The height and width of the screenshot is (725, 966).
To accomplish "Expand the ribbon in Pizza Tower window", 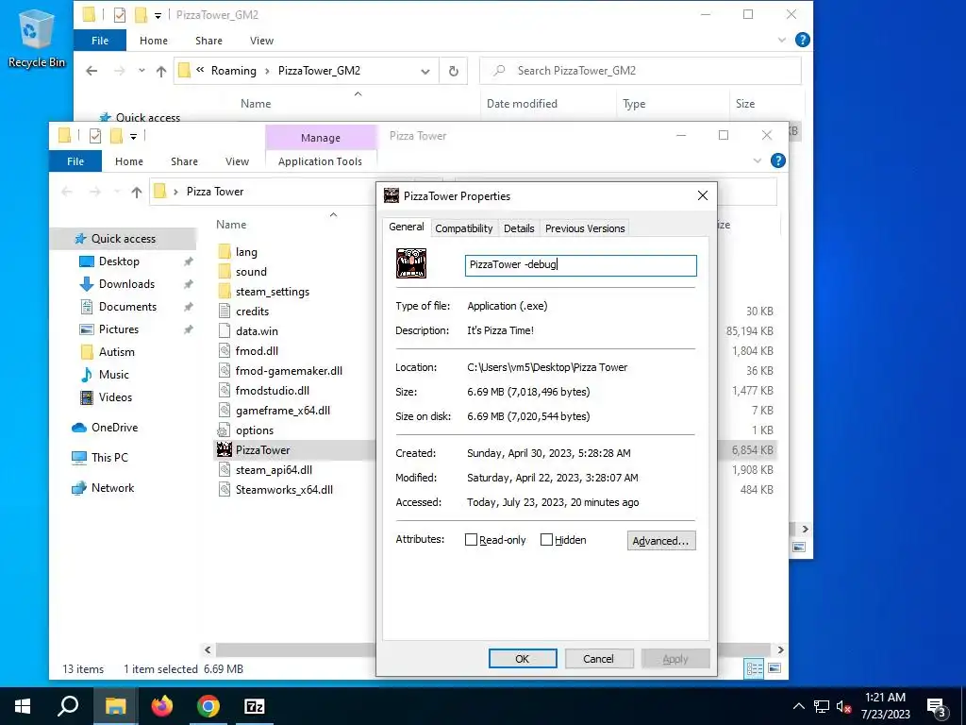I will (x=758, y=160).
